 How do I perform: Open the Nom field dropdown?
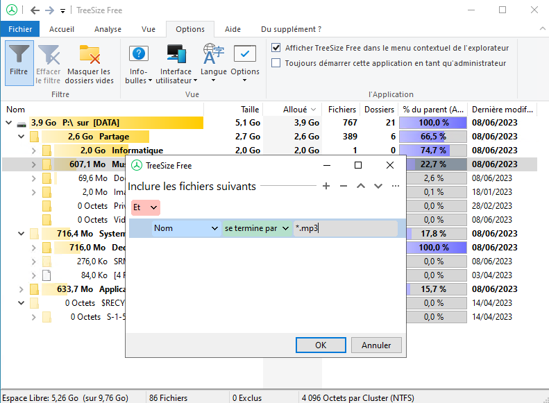click(186, 228)
